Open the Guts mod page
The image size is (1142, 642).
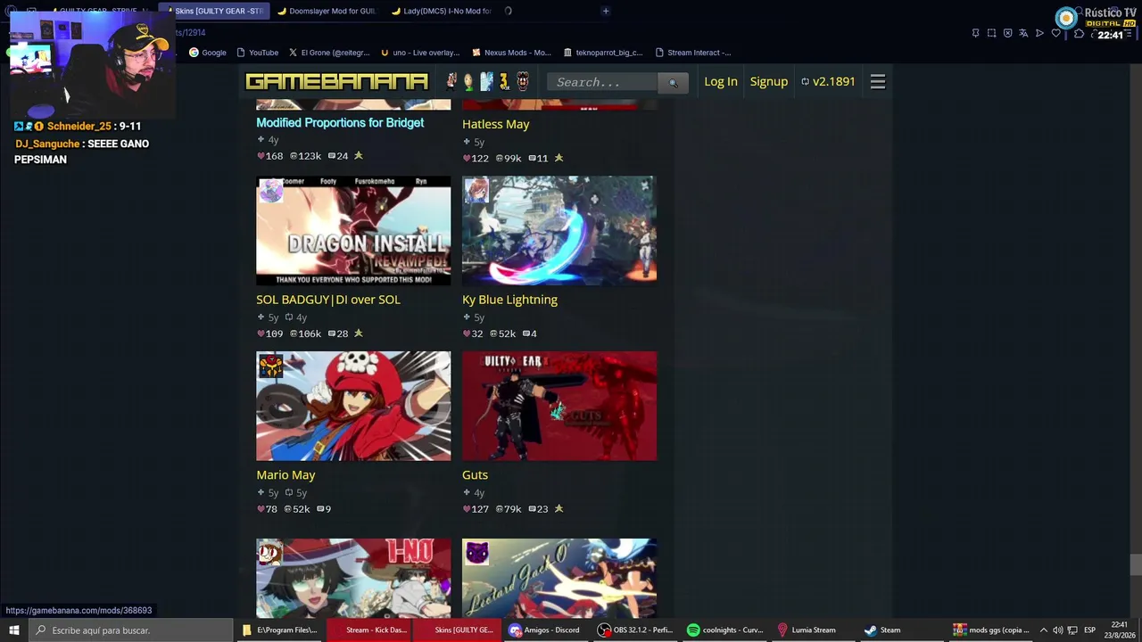(475, 475)
